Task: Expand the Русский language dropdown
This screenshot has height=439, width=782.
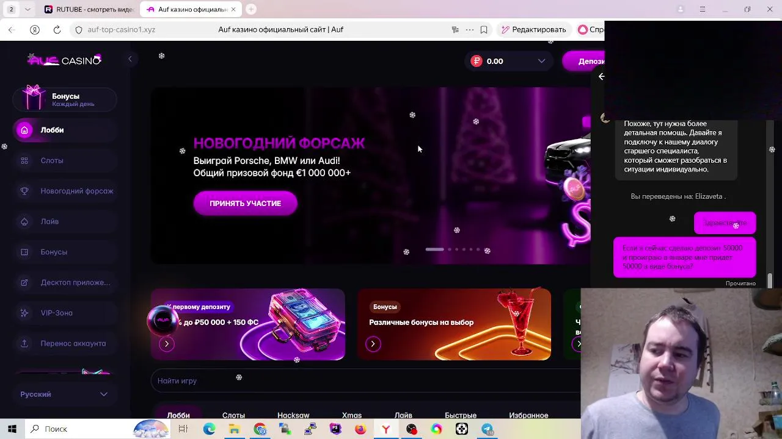Action: pyautogui.click(x=64, y=394)
